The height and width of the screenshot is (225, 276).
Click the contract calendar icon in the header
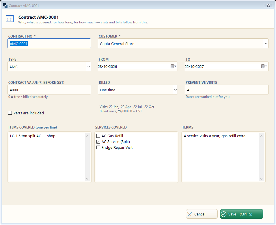tap(10, 18)
